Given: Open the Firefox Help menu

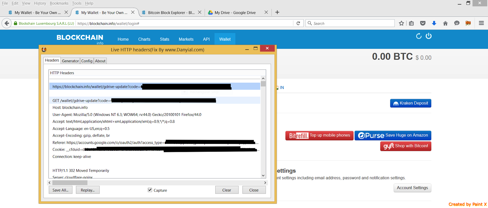Looking at the screenshot, I should [x=89, y=3].
